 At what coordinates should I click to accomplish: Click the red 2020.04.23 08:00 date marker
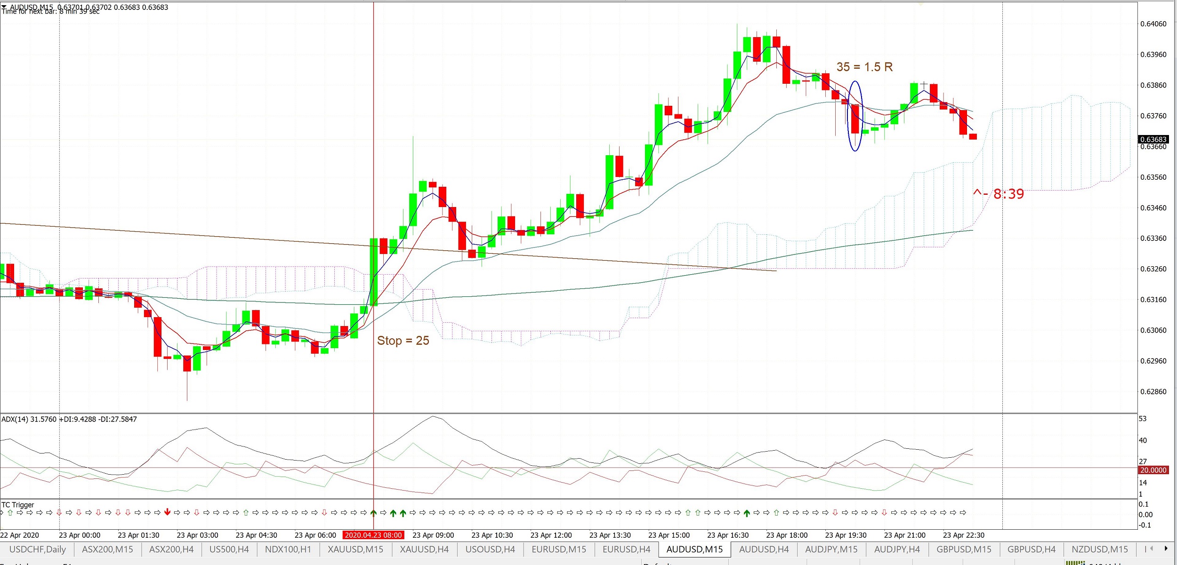click(373, 535)
